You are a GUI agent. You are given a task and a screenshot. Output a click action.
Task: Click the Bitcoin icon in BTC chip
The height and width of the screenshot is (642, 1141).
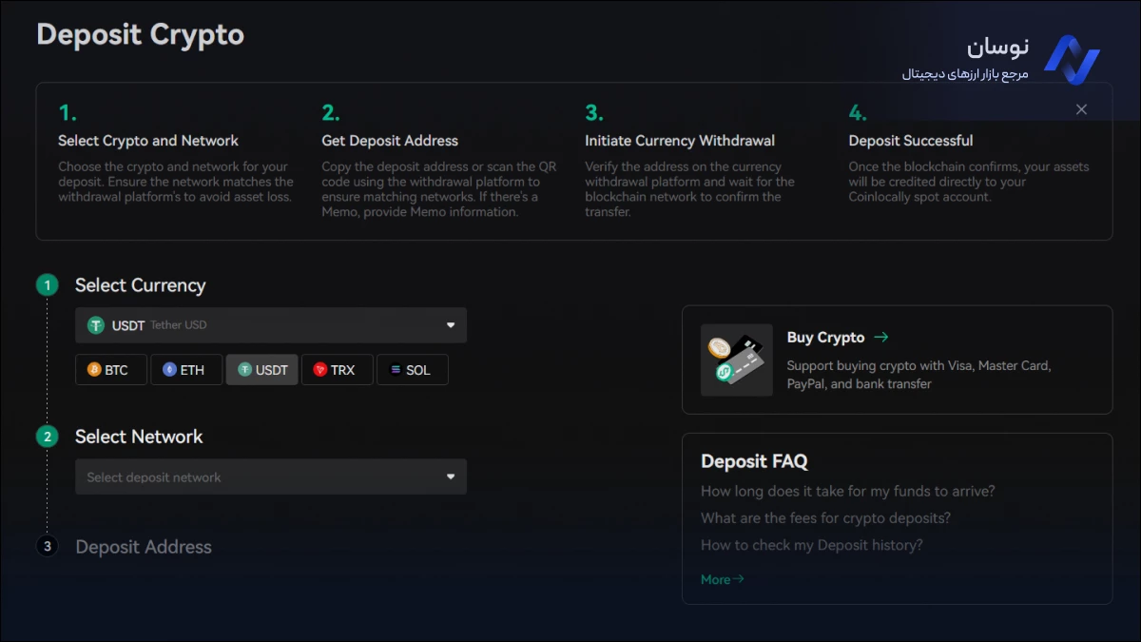[x=94, y=370]
